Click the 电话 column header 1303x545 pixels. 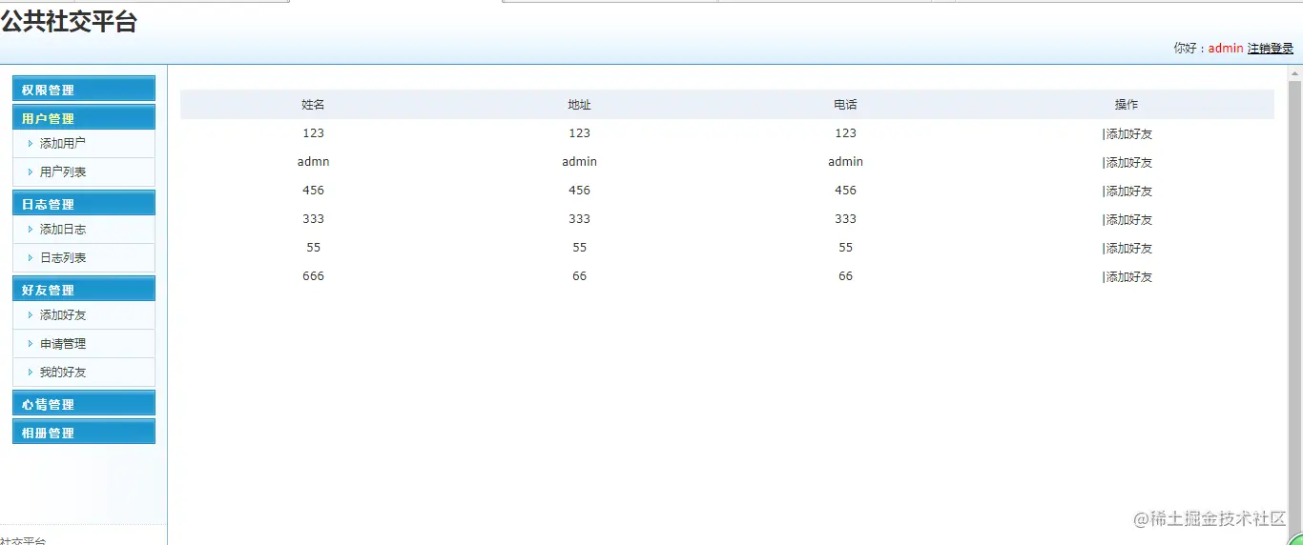[x=845, y=105]
